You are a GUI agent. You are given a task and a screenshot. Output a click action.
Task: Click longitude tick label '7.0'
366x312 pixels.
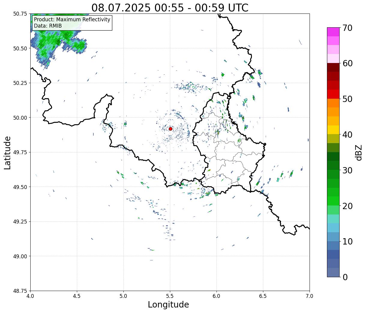[x=310, y=296]
